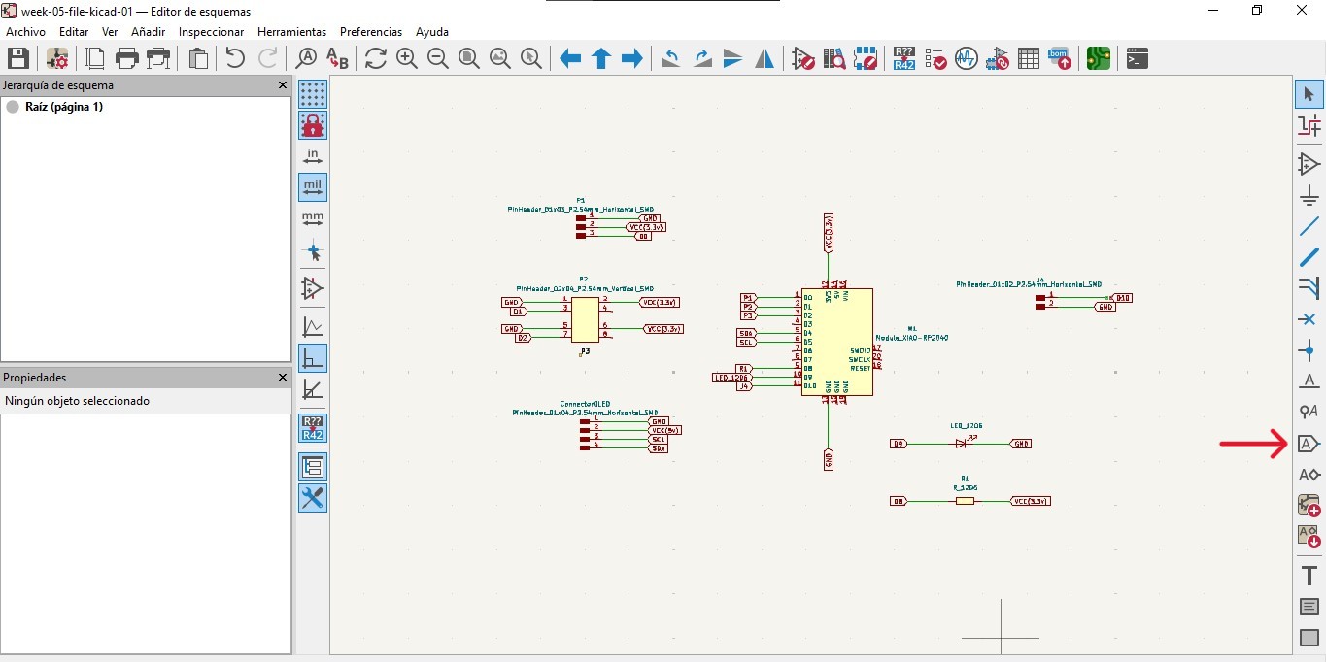1326x662 pixels.
Task: Open the Herramientas menu
Action: pyautogui.click(x=292, y=32)
